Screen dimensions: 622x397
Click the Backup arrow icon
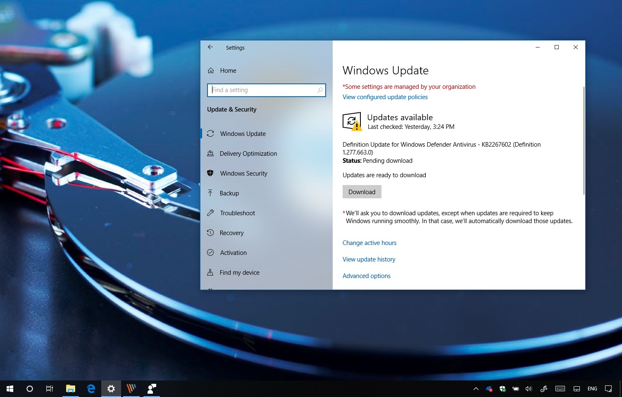[210, 193]
